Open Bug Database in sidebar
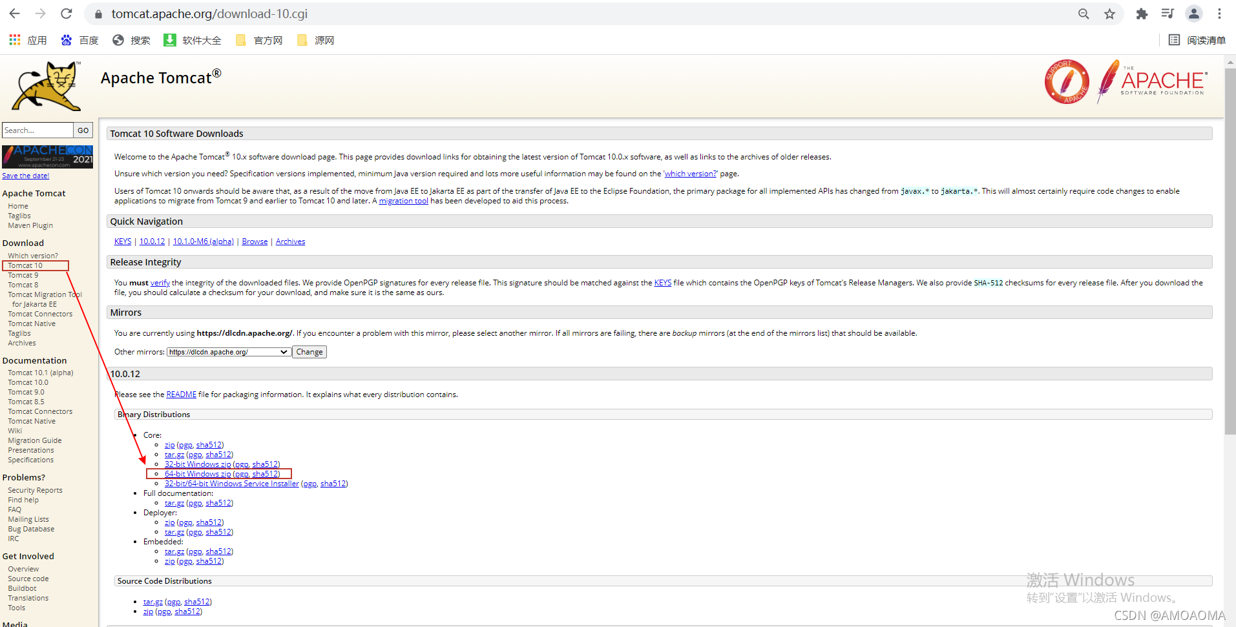This screenshot has width=1236, height=627. pos(31,529)
